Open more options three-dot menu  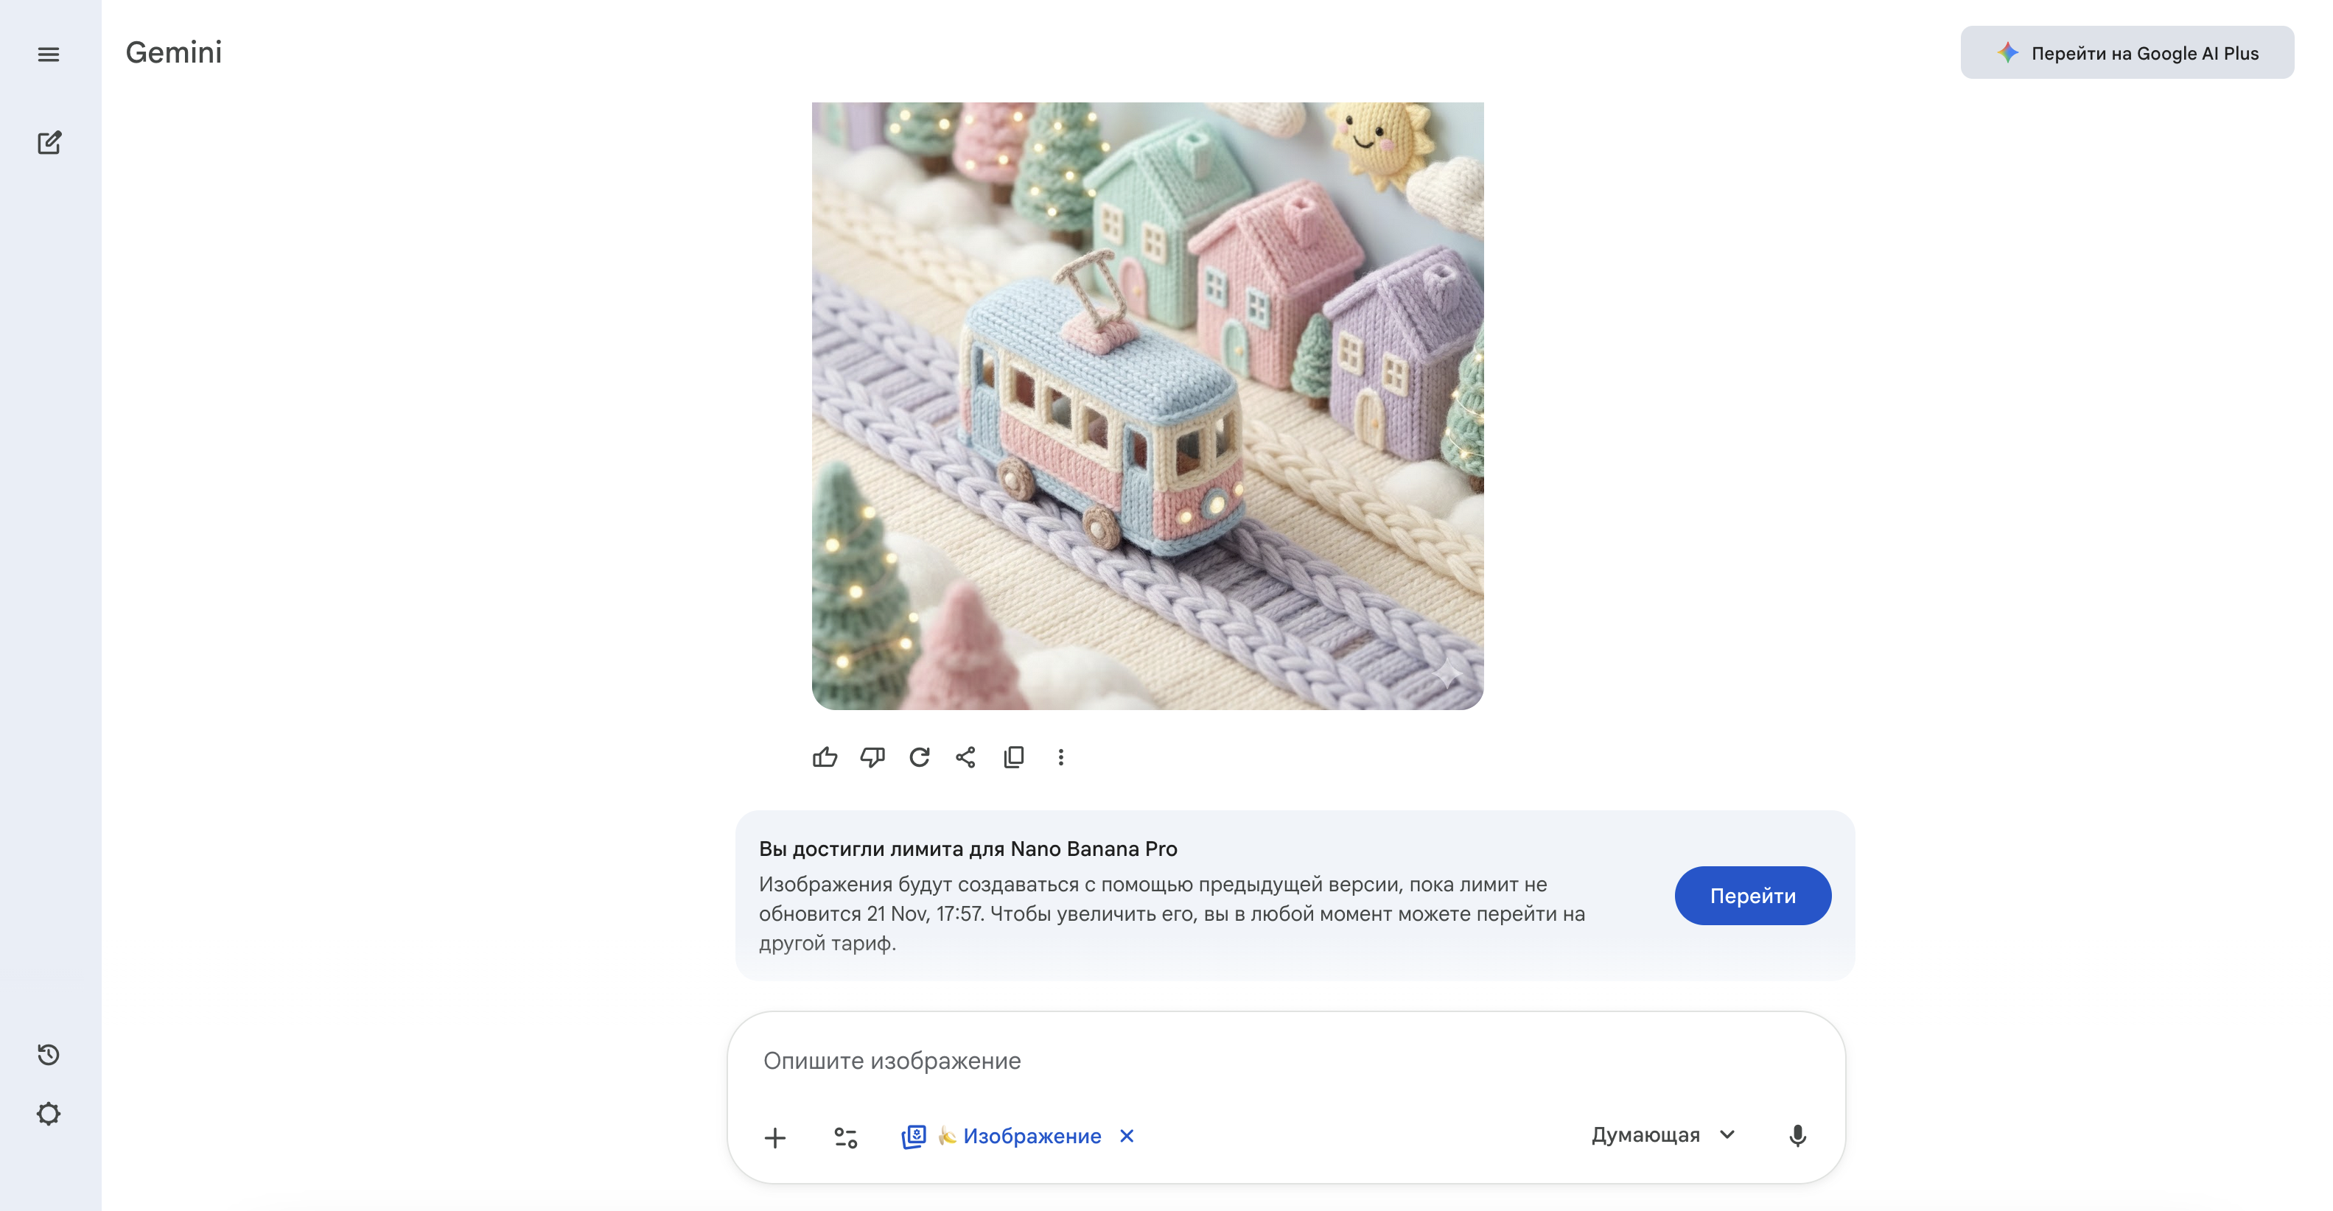pyautogui.click(x=1060, y=757)
